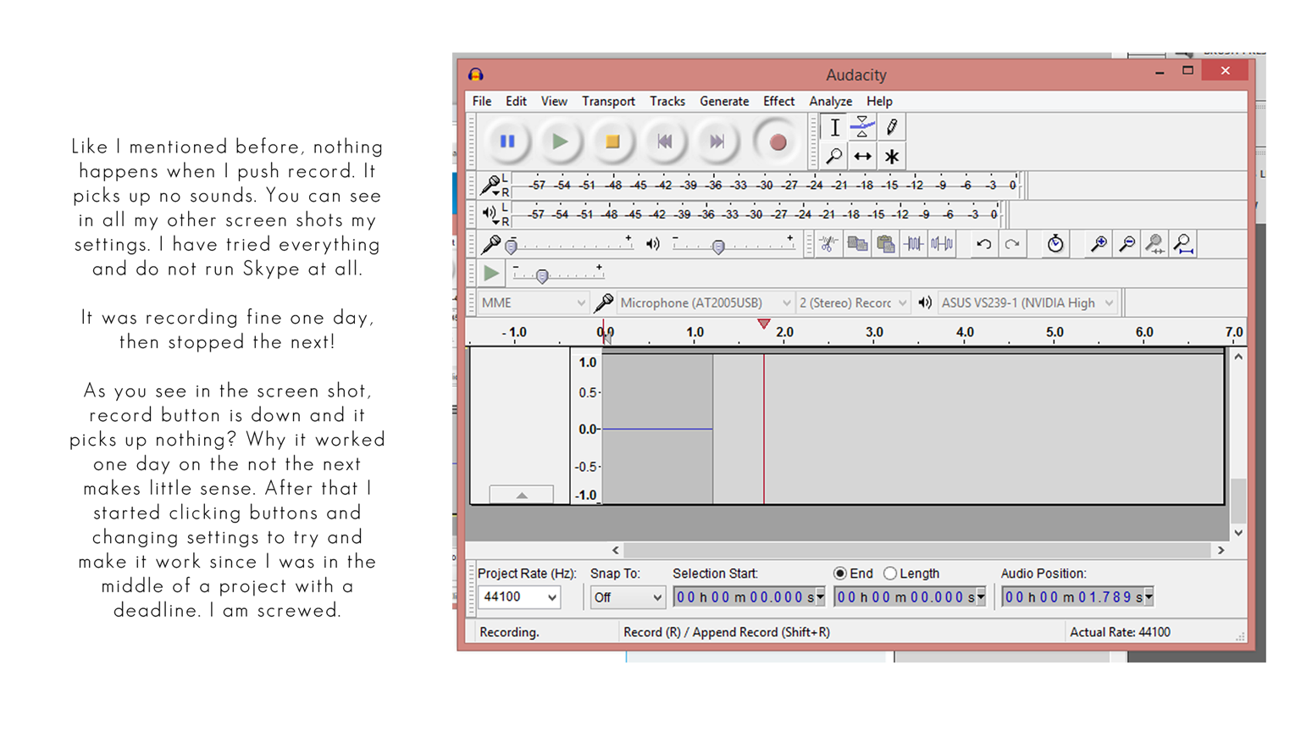Open the Analyze menu

[830, 101]
